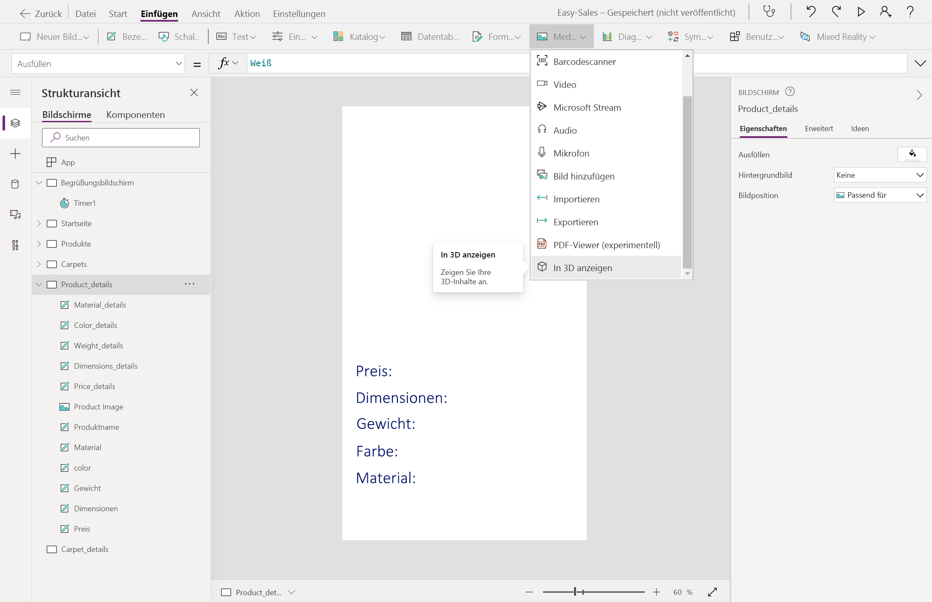Switch to the Erweitert tab

(x=819, y=129)
